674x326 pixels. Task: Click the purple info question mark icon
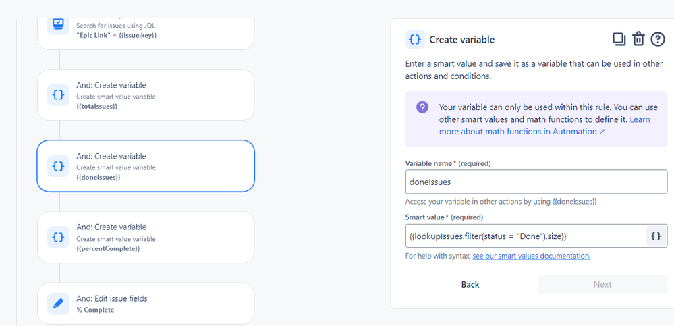422,107
